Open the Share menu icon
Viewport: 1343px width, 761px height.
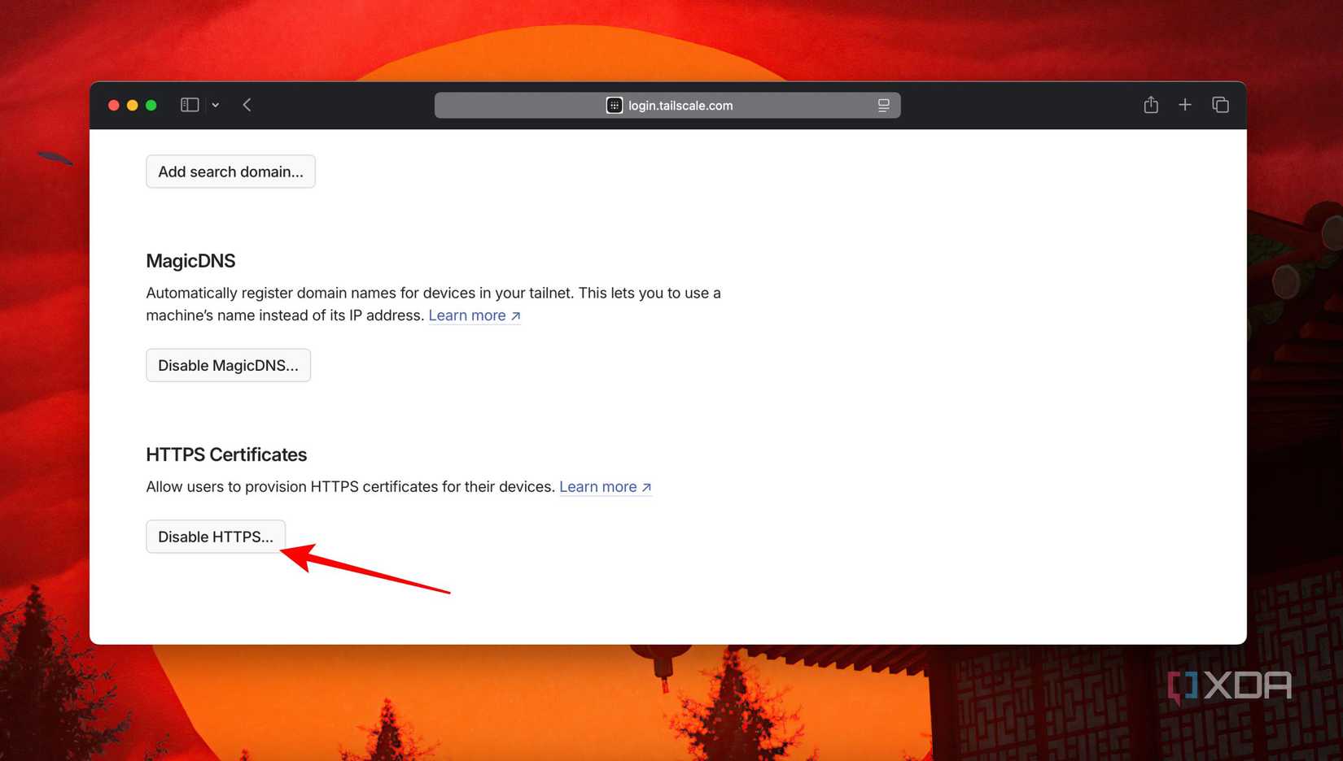click(1150, 104)
